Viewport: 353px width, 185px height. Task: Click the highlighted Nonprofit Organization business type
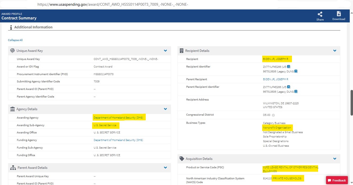point(277,128)
